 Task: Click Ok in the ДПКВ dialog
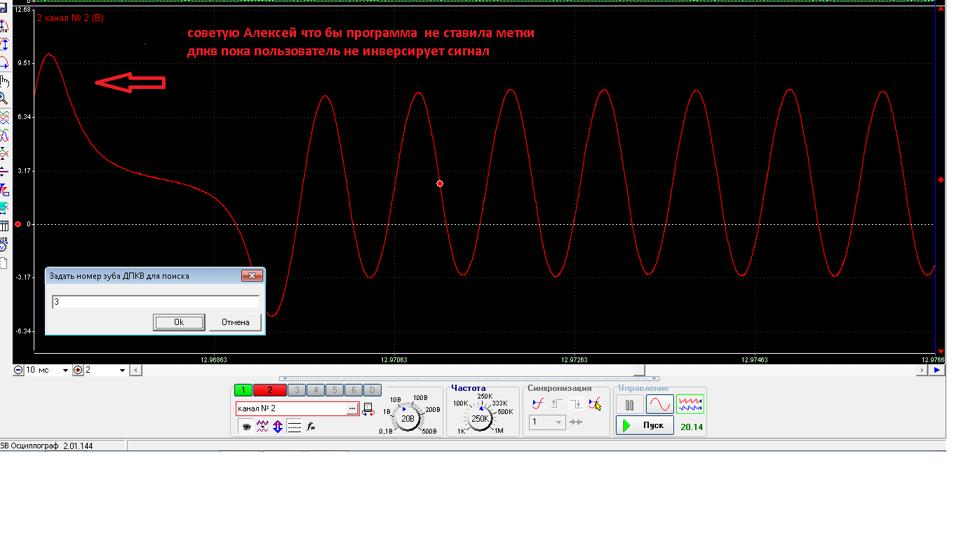[179, 322]
